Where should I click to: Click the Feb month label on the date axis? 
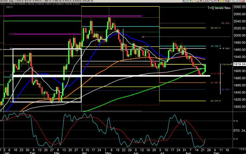(x=33, y=153)
